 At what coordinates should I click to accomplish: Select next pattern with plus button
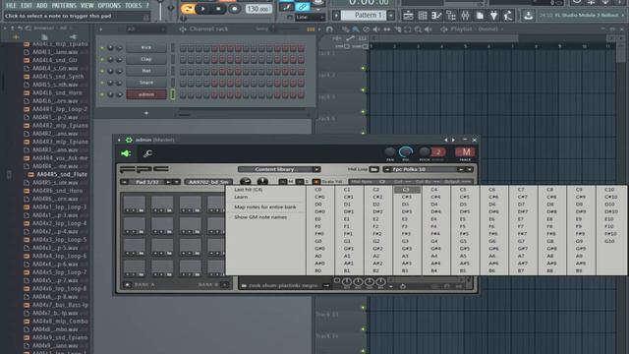pos(391,16)
